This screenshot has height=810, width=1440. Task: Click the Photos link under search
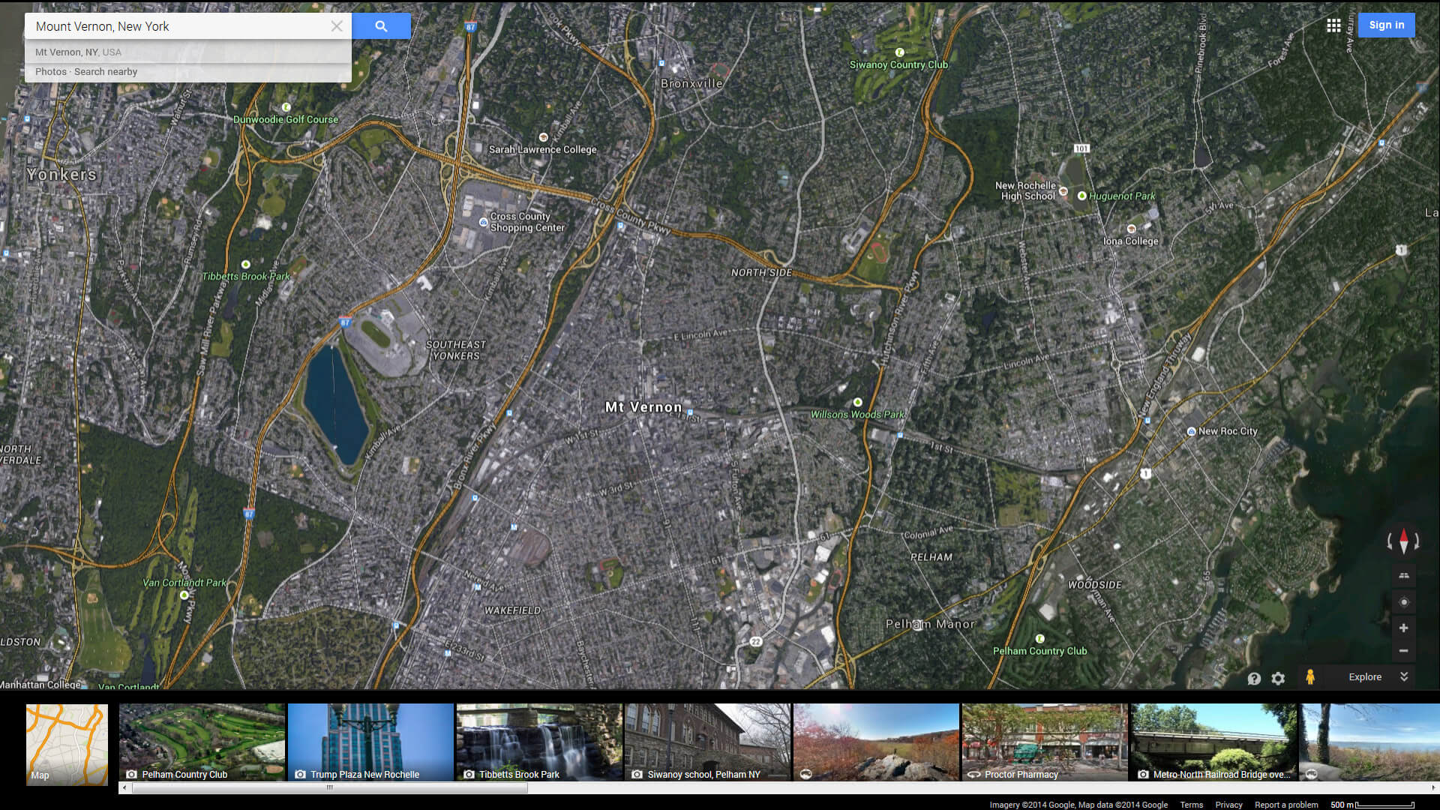(x=50, y=72)
